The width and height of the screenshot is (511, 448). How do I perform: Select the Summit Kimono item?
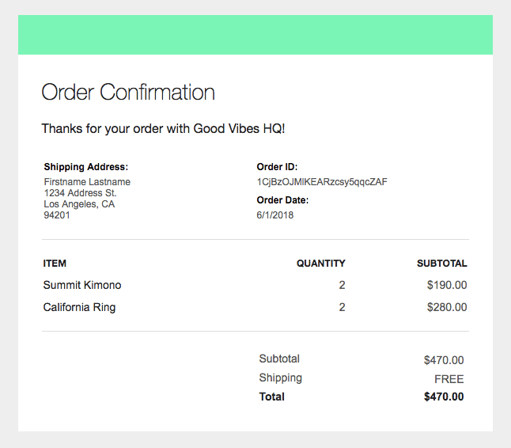pos(82,285)
